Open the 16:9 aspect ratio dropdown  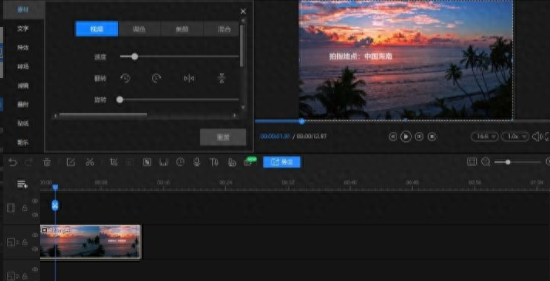[x=484, y=137]
